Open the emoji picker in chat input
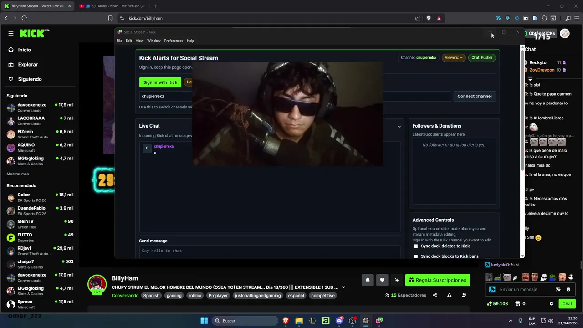 (x=568, y=289)
